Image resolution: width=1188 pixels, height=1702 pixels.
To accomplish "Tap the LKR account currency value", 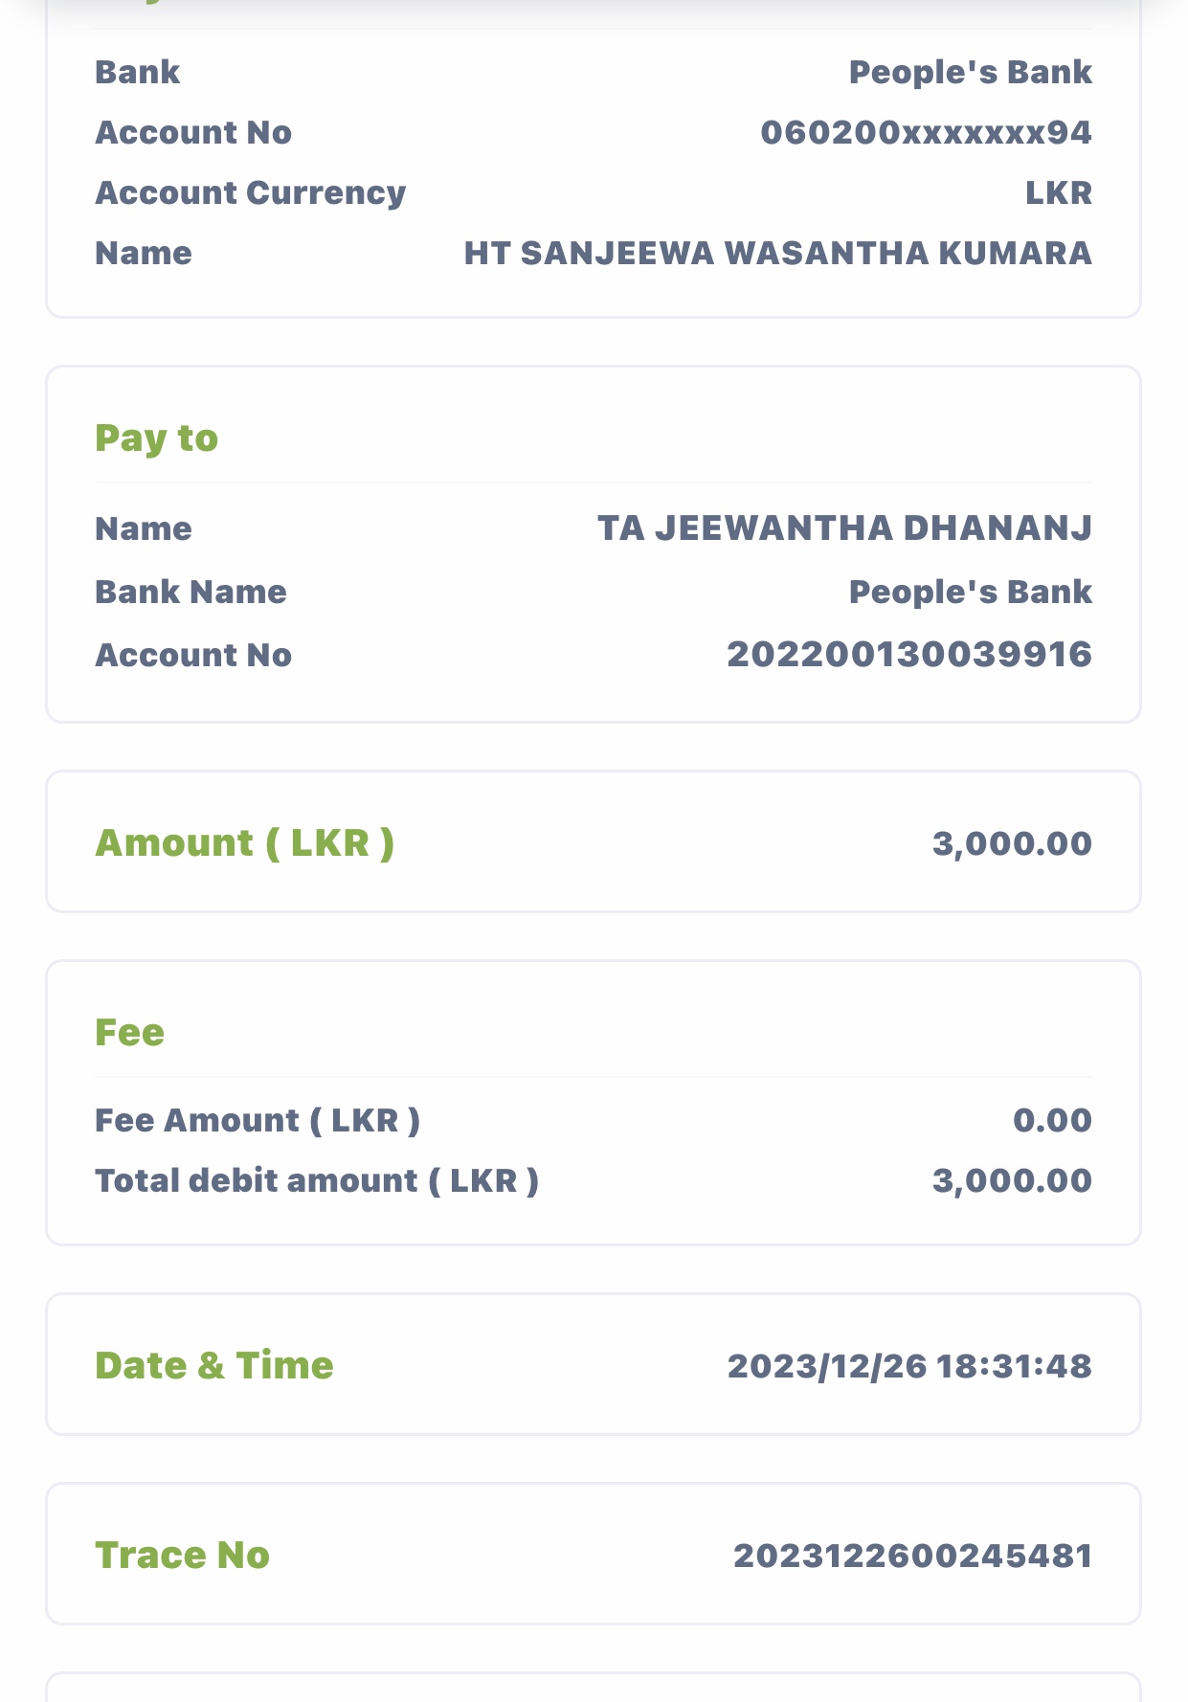I will pos(1058,192).
